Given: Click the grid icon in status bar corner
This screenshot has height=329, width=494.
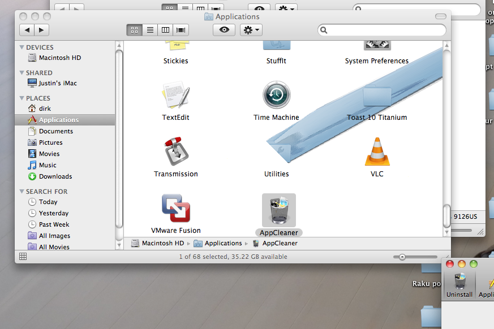Looking at the screenshot, I should [23, 257].
